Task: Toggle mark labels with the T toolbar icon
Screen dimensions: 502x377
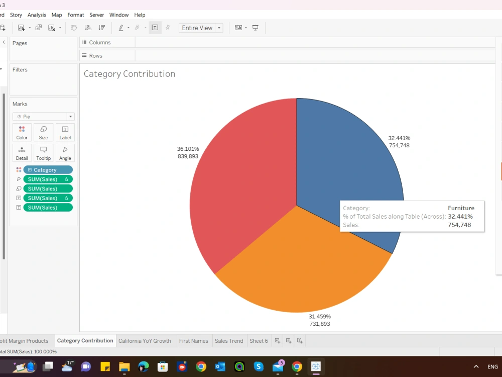Action: point(155,28)
